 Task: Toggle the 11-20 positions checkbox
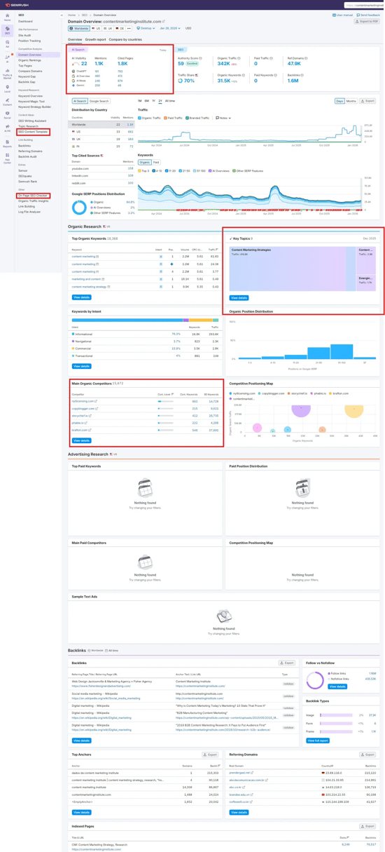coord(166,170)
